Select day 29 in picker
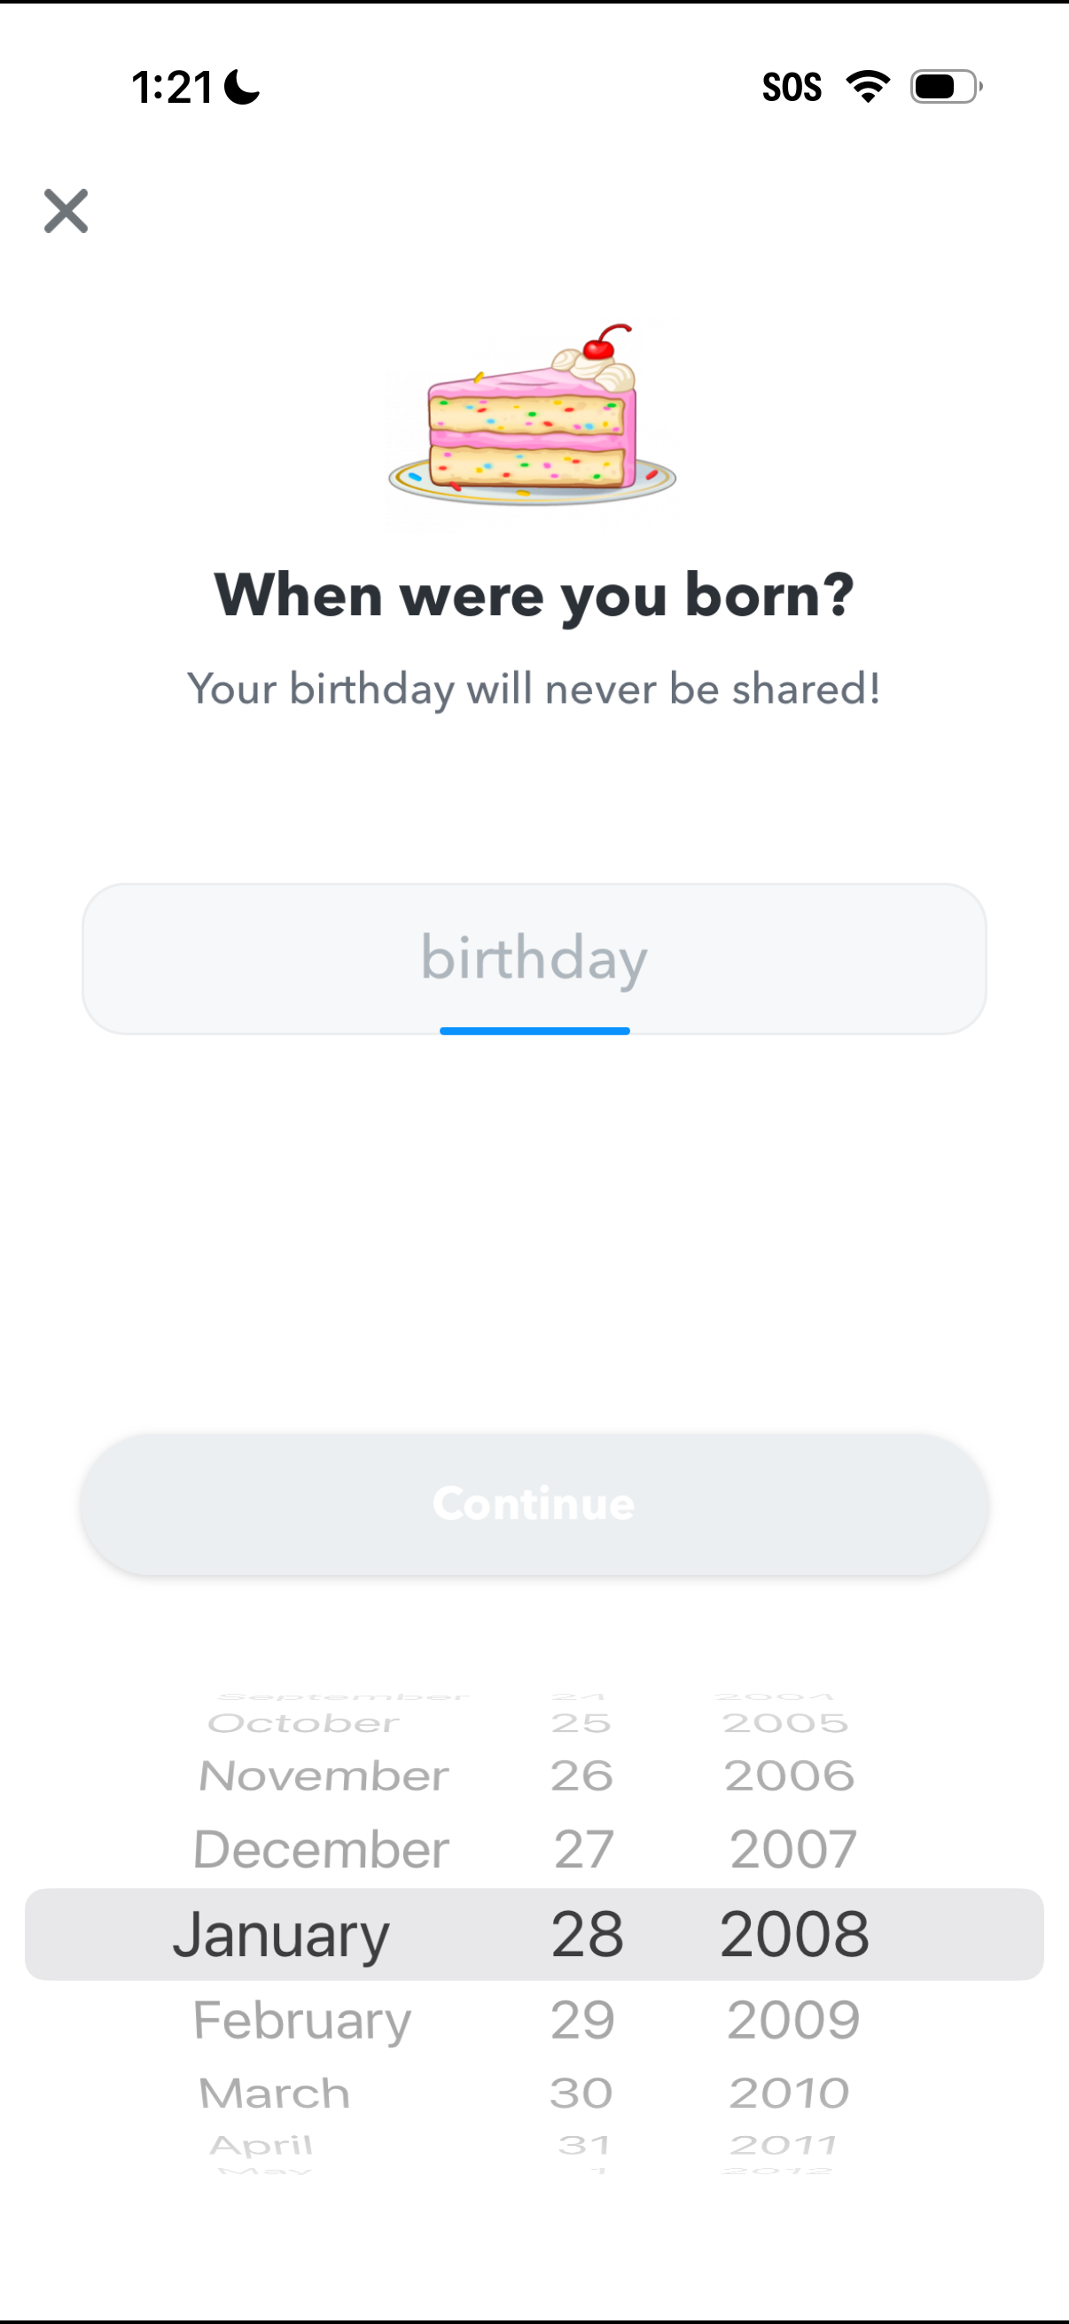 tap(582, 2020)
